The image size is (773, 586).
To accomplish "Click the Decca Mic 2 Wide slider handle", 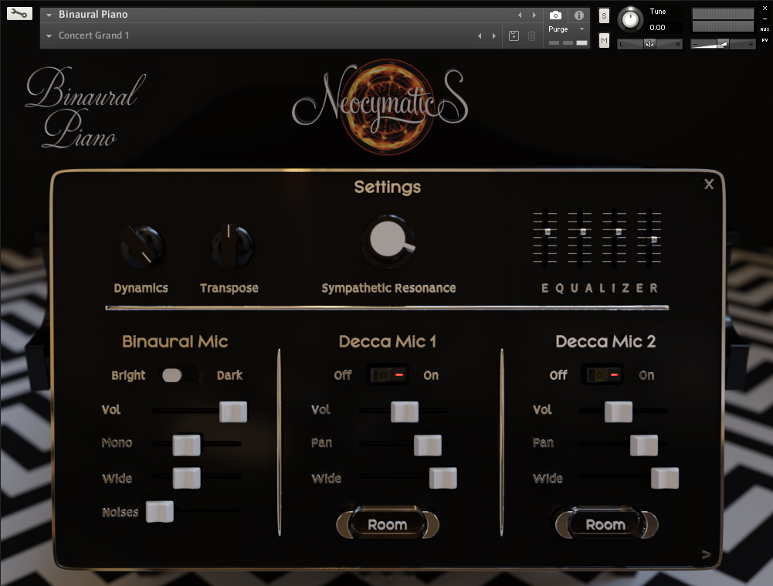I will (665, 478).
